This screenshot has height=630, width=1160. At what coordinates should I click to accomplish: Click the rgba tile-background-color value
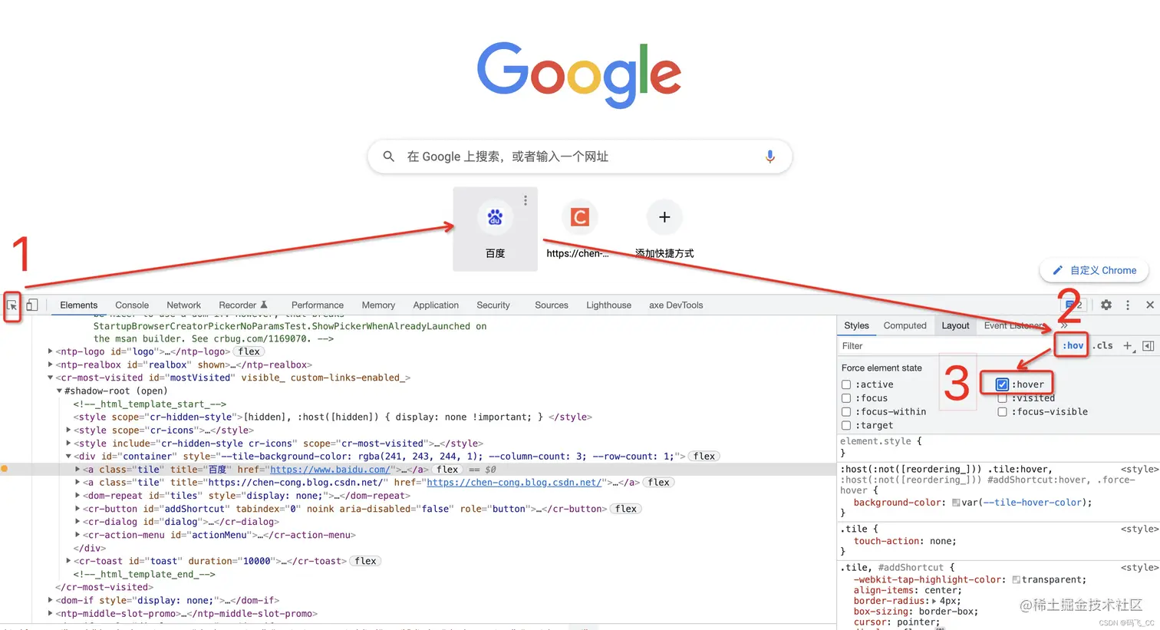[x=417, y=457]
